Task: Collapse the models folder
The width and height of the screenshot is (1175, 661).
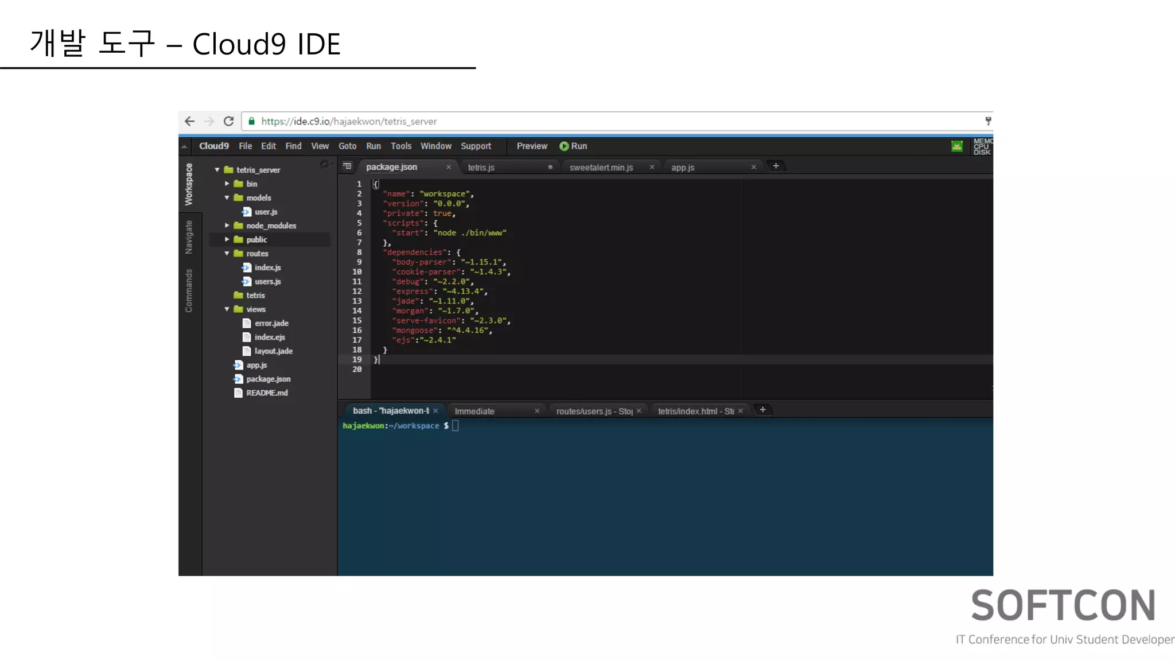Action: [x=227, y=197]
